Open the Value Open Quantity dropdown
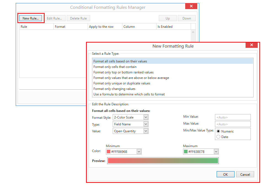Image resolution: width=269 pixels, height=187 pixels. click(131, 131)
